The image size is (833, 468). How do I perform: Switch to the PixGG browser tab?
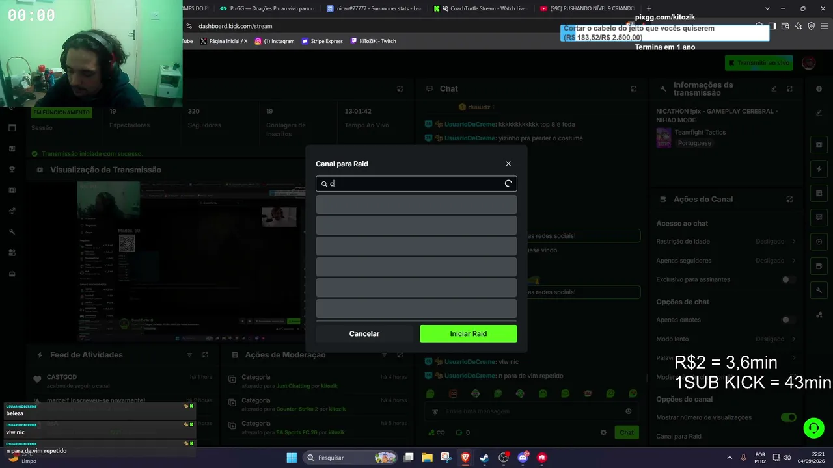(267, 8)
